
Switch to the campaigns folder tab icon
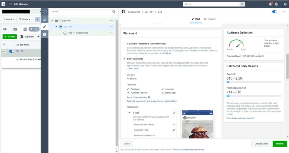(15, 29)
